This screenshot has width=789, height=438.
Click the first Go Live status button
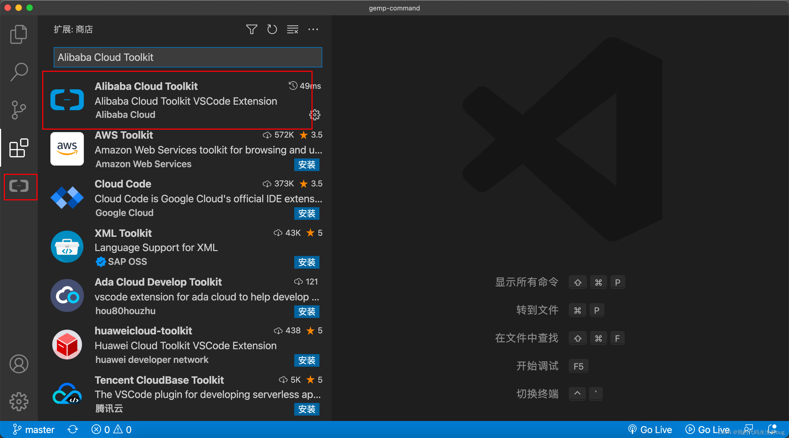(x=650, y=430)
